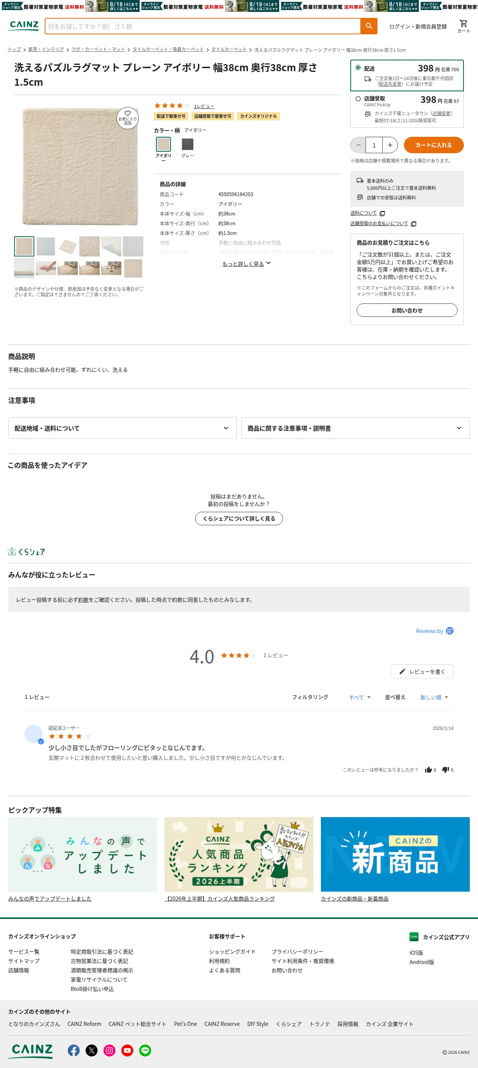Click the search input field
This screenshot has height=1068, width=478.
click(x=203, y=26)
